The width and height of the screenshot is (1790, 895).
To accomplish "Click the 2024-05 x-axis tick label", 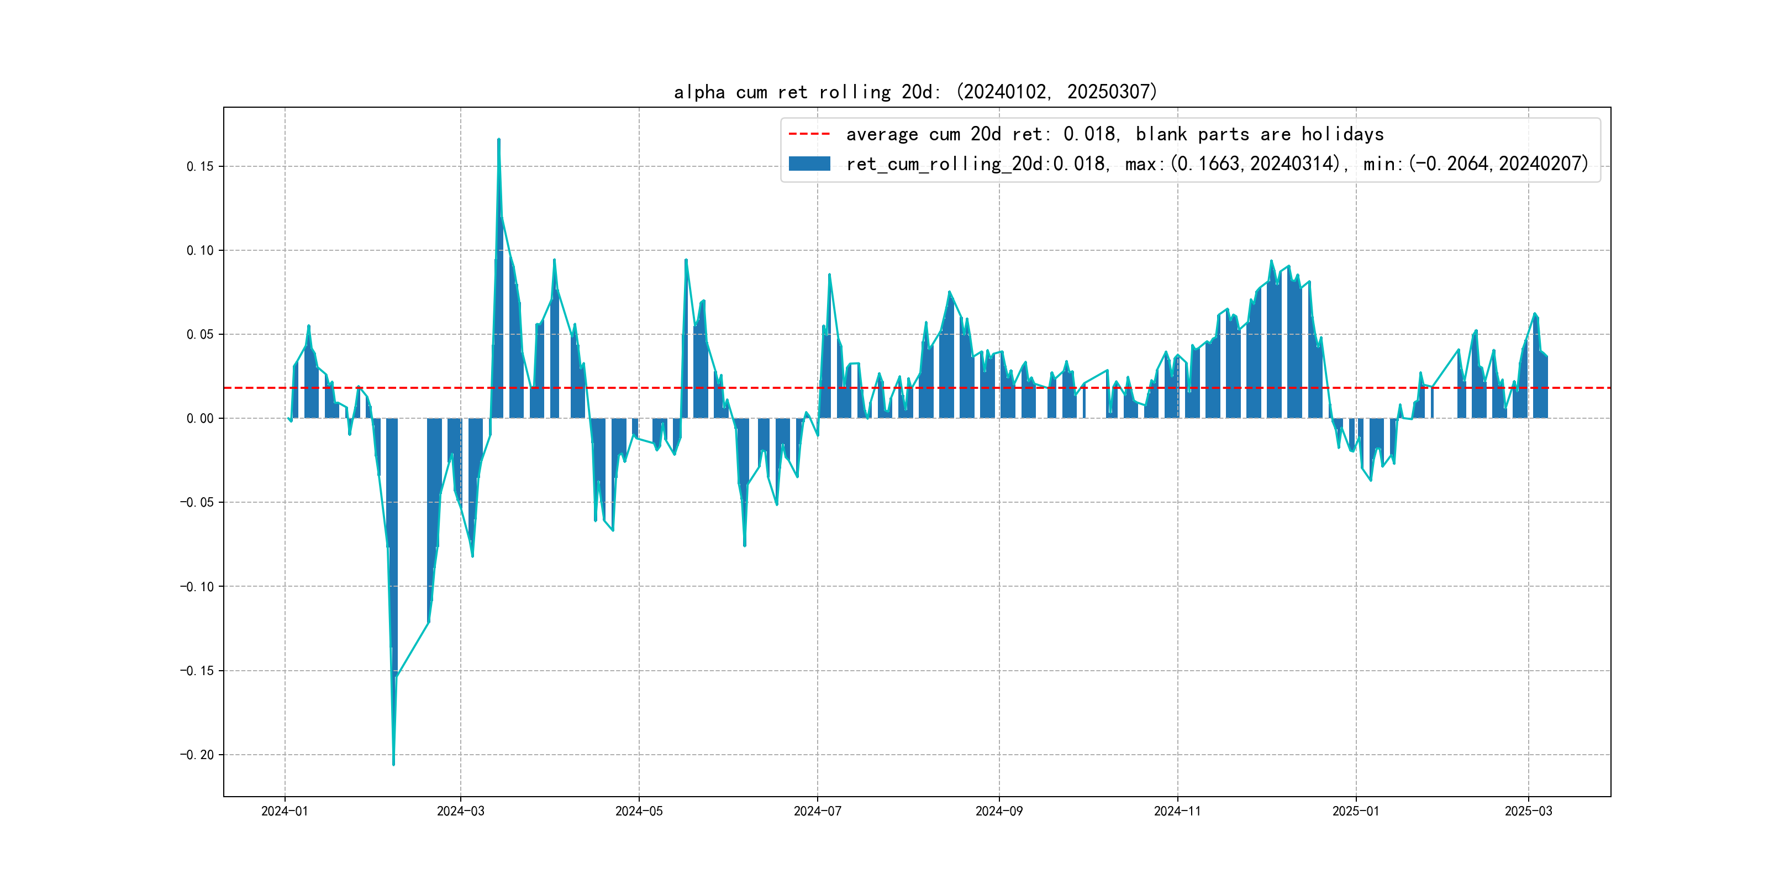I will pyautogui.click(x=639, y=811).
